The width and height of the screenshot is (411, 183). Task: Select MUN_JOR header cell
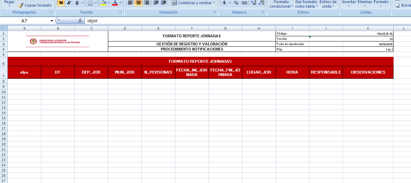click(125, 72)
